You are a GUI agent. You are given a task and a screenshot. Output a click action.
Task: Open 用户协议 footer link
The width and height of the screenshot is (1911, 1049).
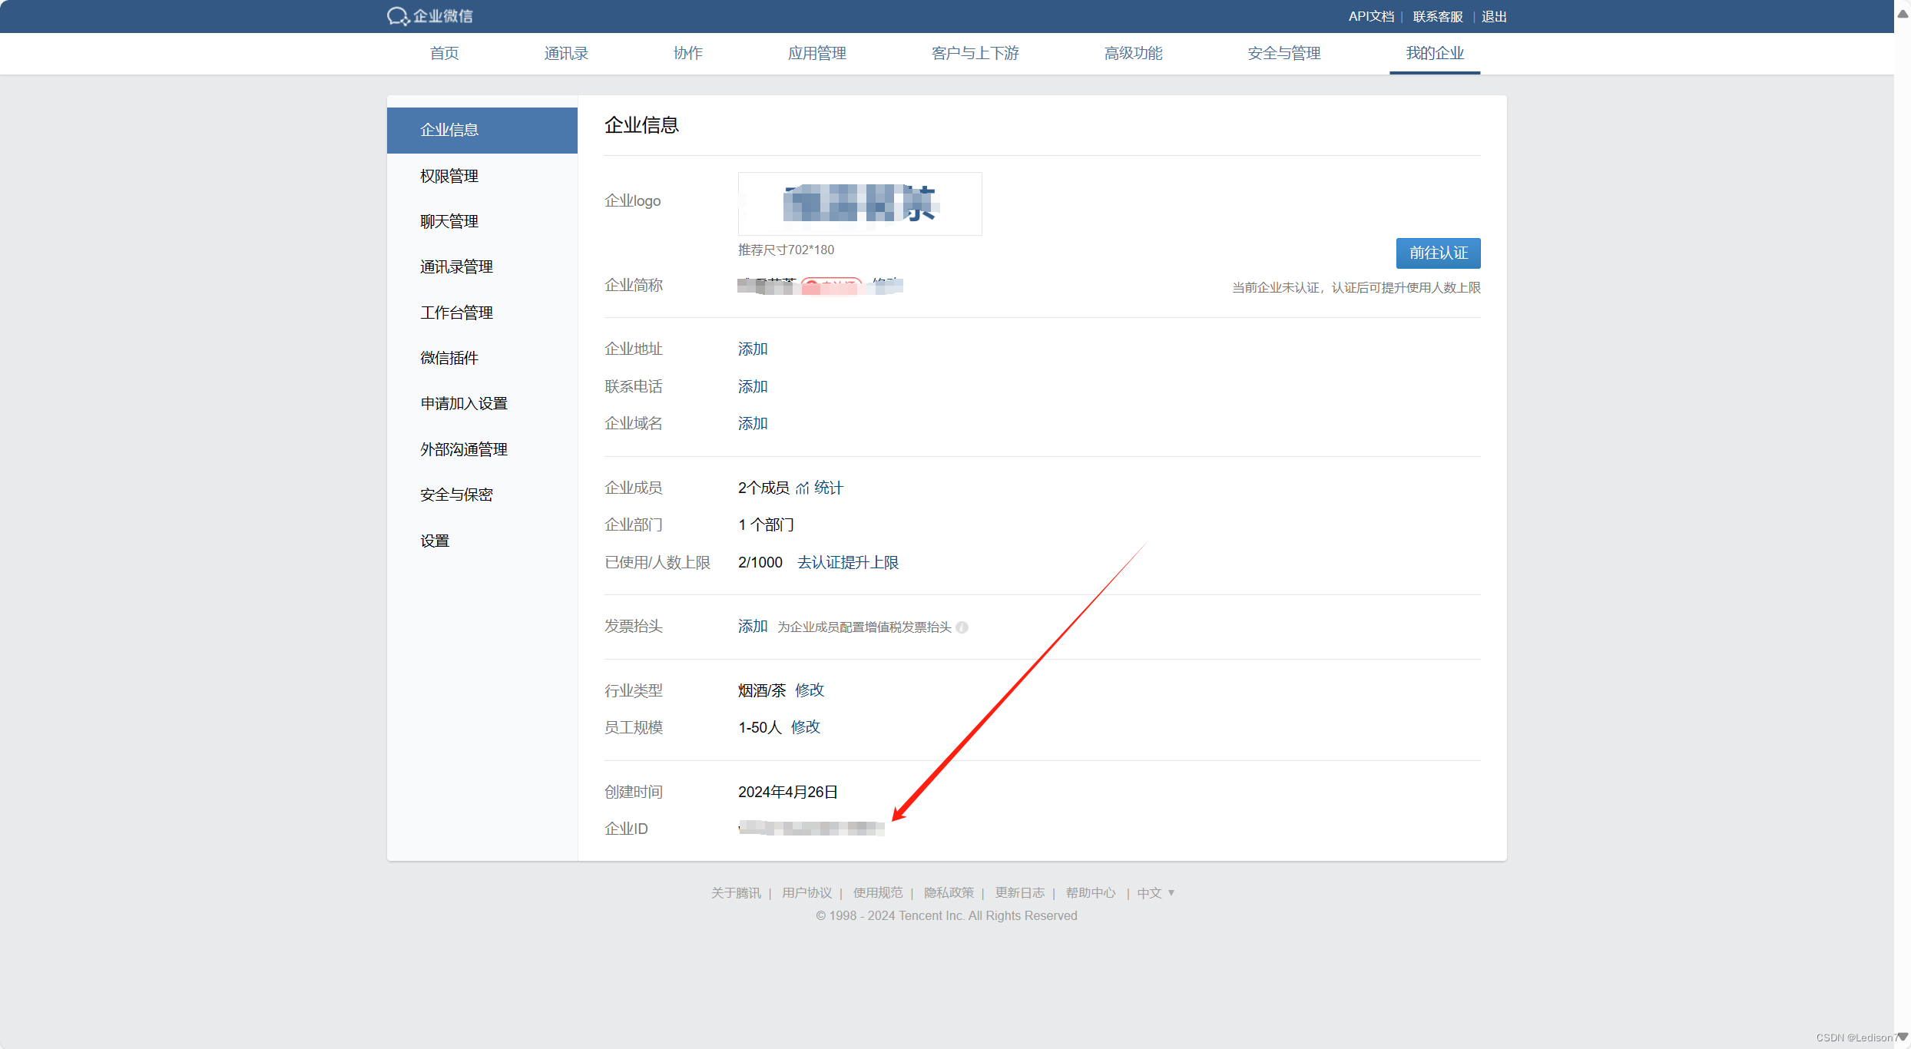point(807,892)
